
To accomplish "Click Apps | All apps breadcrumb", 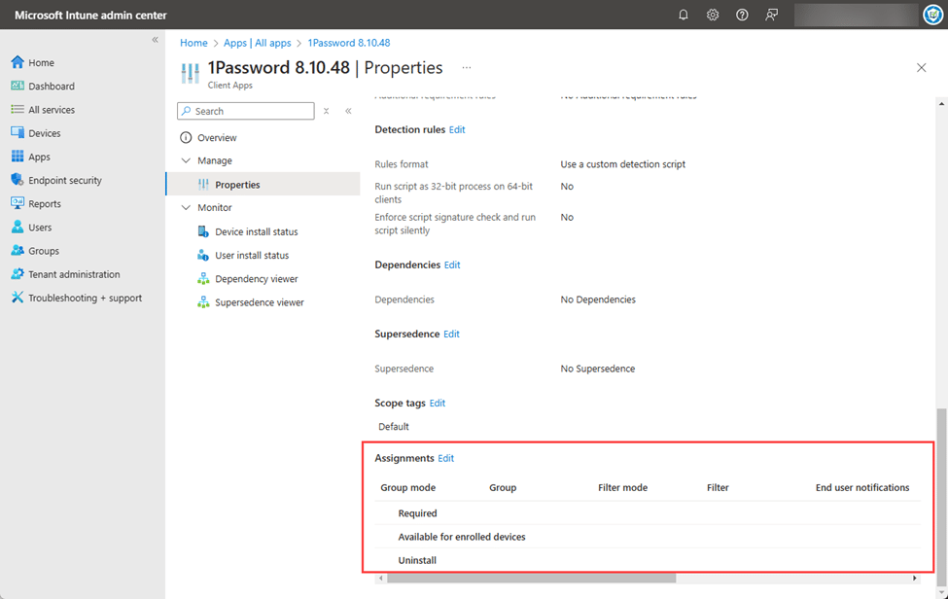I will click(257, 43).
